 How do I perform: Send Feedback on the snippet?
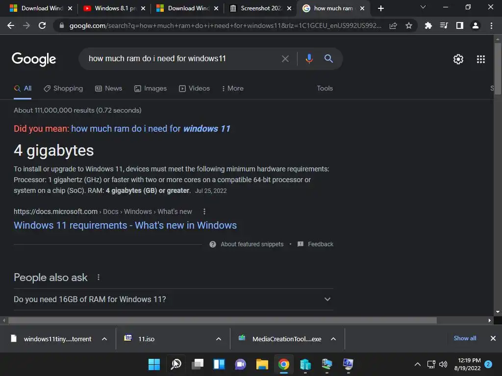[315, 244]
